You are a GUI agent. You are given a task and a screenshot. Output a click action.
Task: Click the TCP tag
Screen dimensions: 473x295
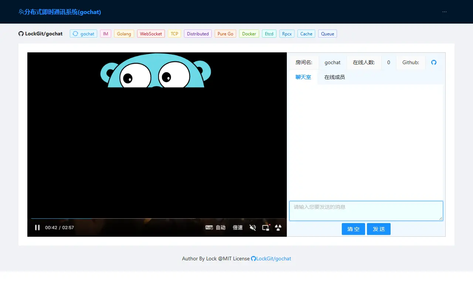tap(174, 34)
